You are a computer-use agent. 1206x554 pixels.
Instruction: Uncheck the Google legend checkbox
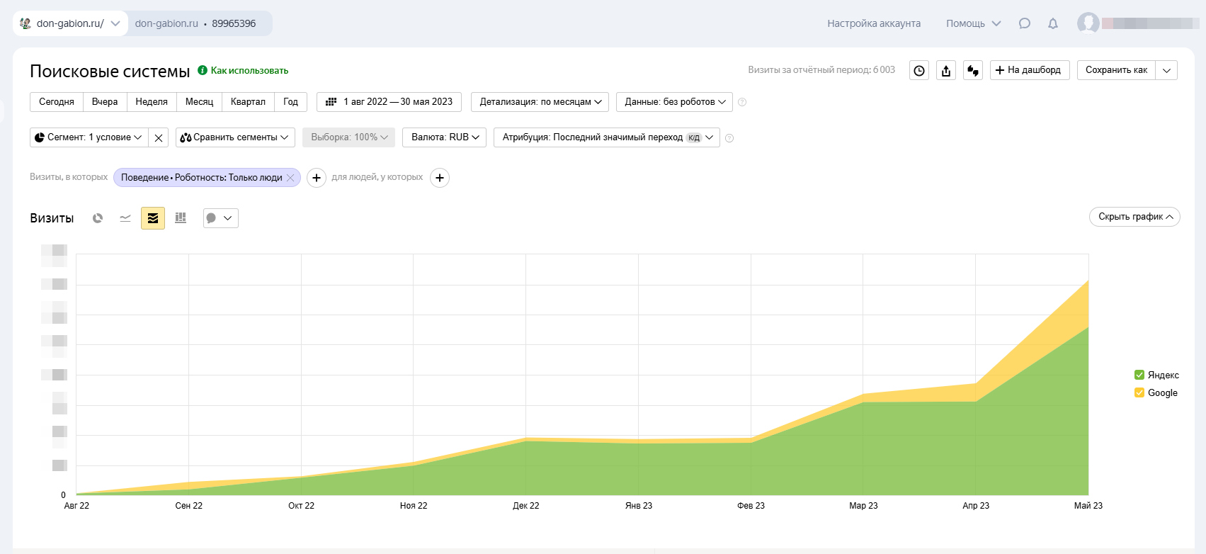pos(1139,392)
